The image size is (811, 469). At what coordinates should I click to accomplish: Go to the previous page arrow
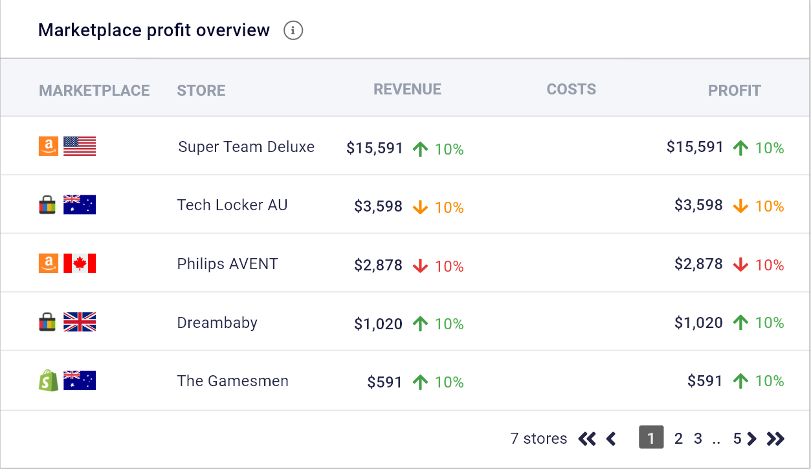point(610,439)
